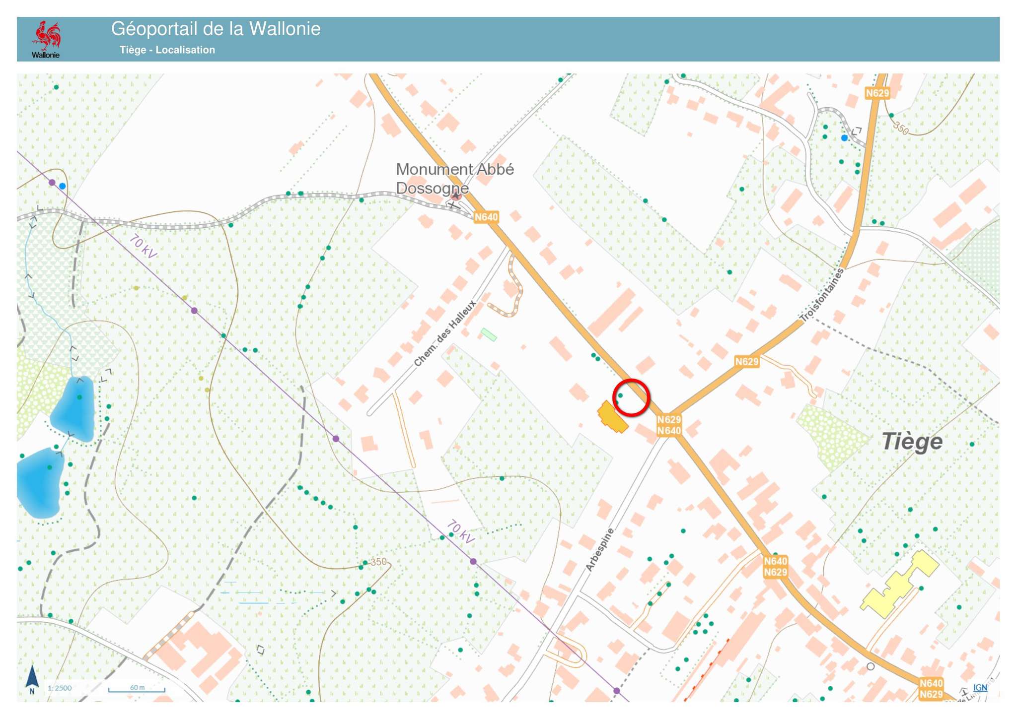
Task: Click the larger blue pond in the west
Action: [x=40, y=483]
